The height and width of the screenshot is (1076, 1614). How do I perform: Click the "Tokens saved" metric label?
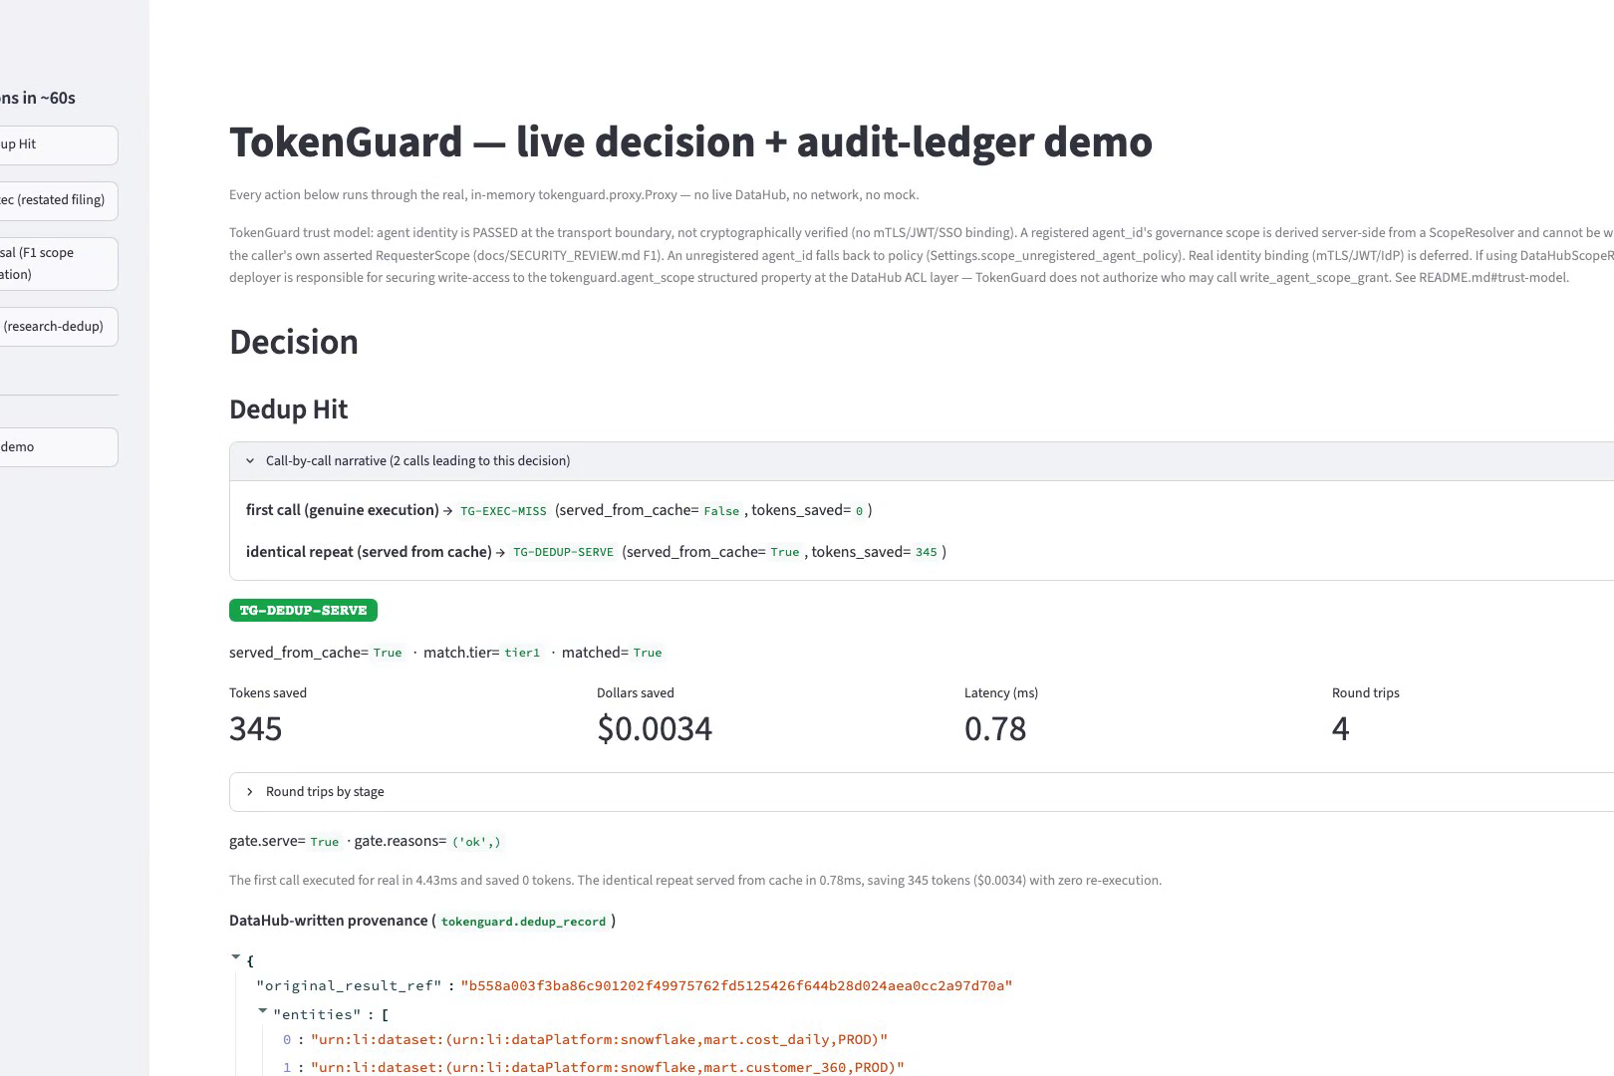point(268,693)
